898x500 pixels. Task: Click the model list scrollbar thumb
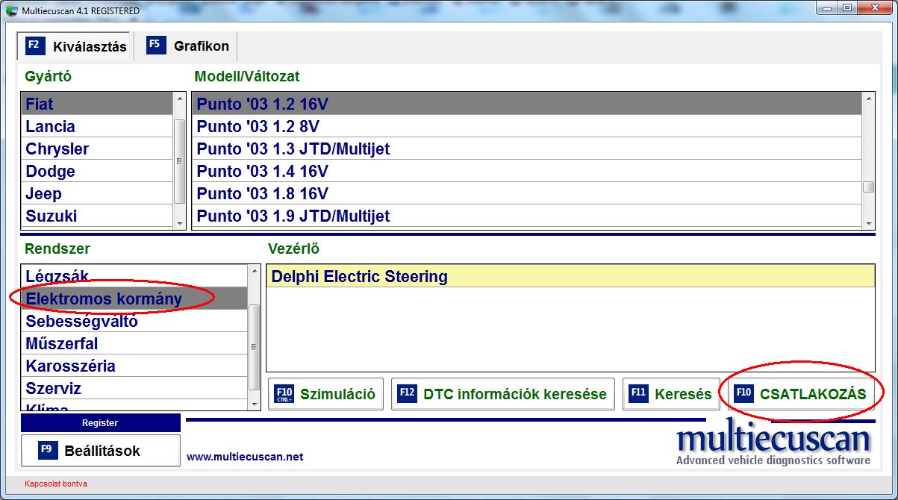(x=868, y=187)
